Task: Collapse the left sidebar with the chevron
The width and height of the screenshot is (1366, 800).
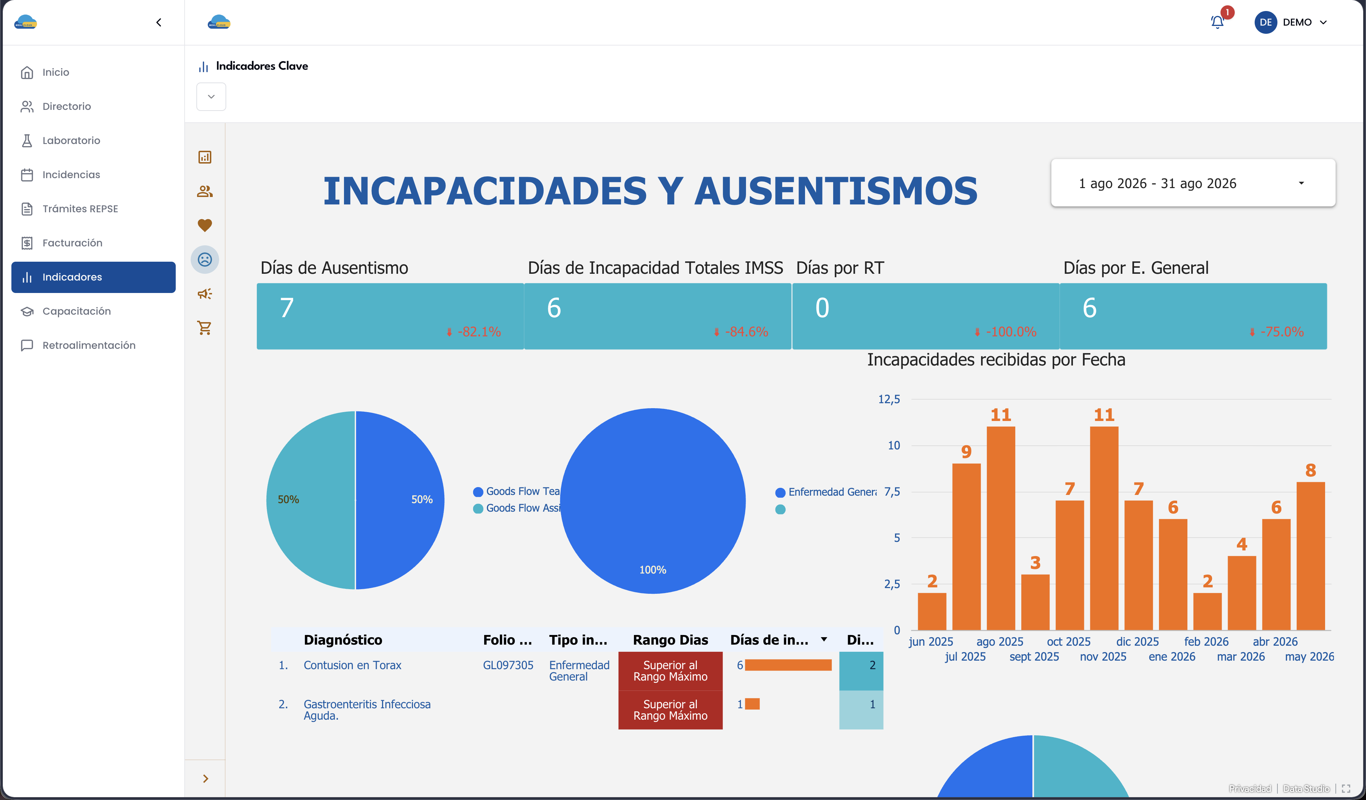Action: (x=158, y=22)
